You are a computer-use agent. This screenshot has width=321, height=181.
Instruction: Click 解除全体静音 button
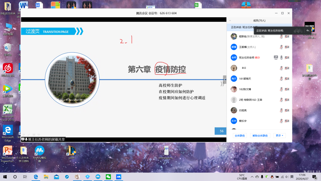[x=260, y=135]
